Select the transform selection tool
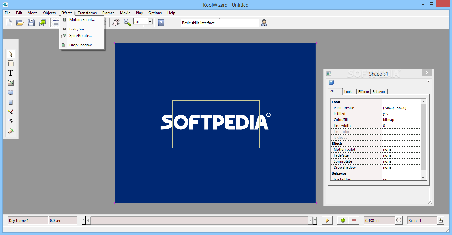Screen dimensions: 452x235 click(x=11, y=122)
